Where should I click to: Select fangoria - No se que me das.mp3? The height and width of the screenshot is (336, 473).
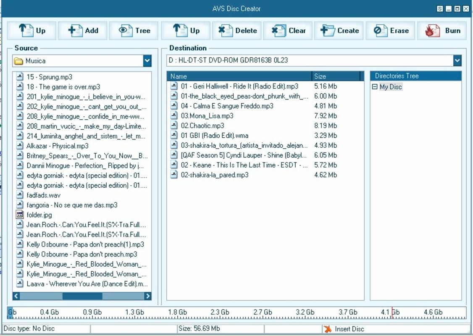[x=72, y=205]
